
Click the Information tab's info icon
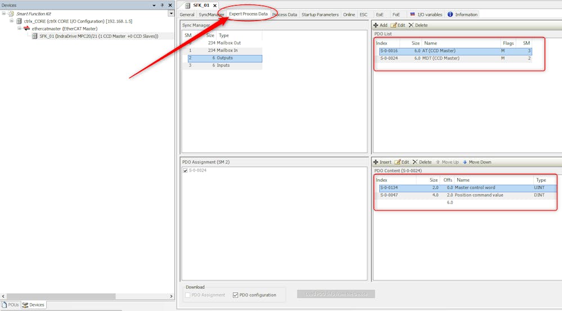point(450,14)
